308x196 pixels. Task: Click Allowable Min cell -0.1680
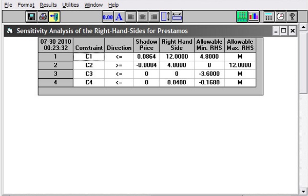pos(209,82)
